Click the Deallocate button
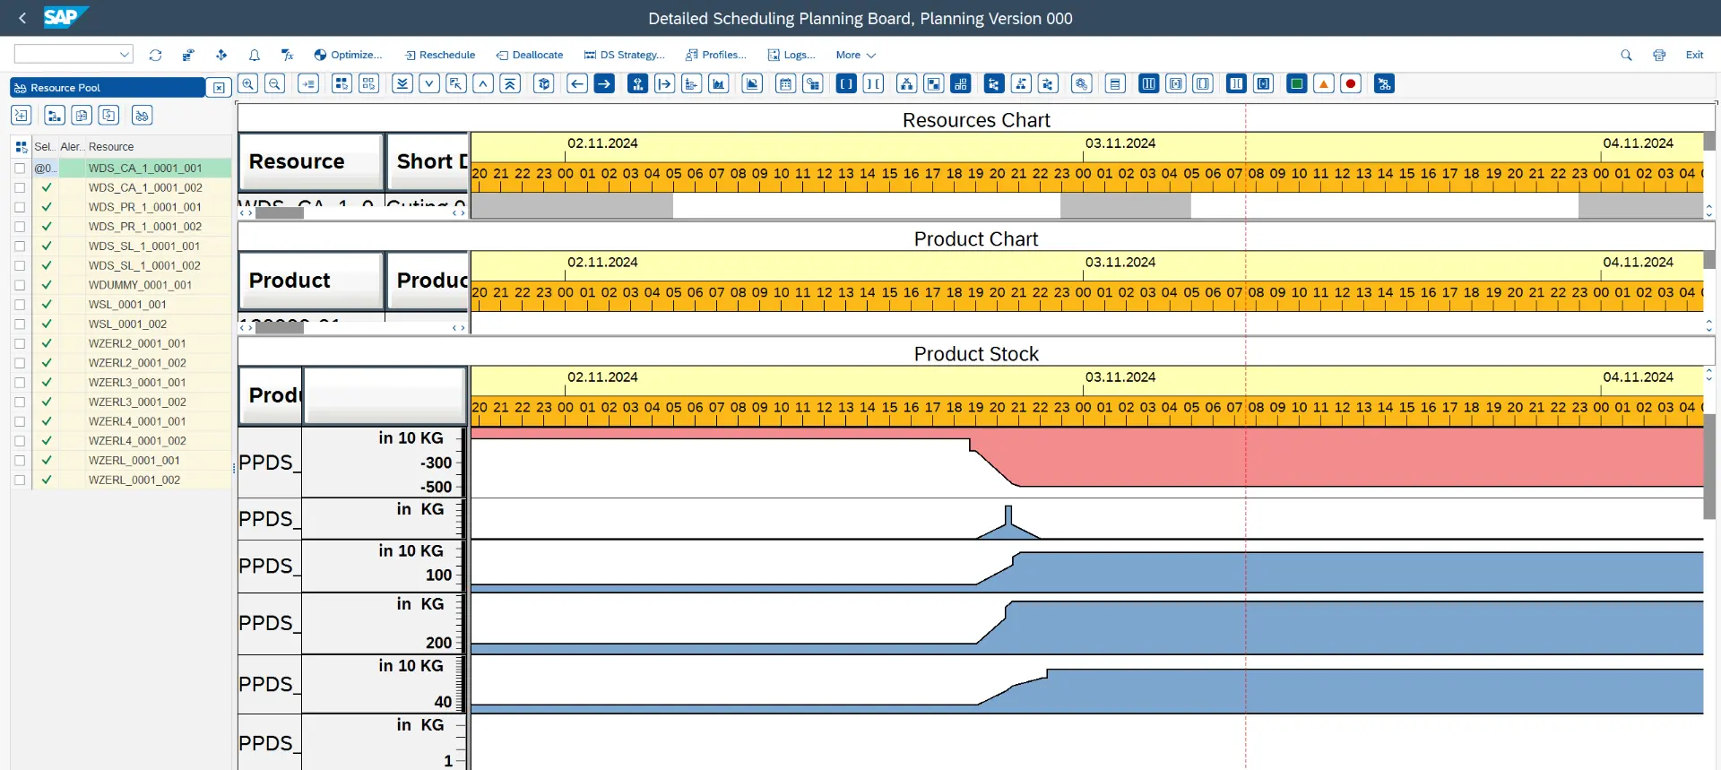The image size is (1721, 770). coord(530,55)
